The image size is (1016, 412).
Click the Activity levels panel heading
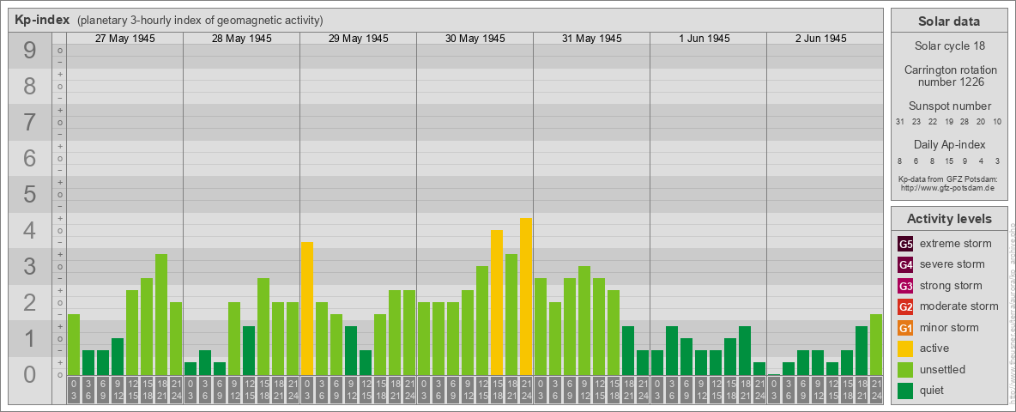click(x=948, y=219)
